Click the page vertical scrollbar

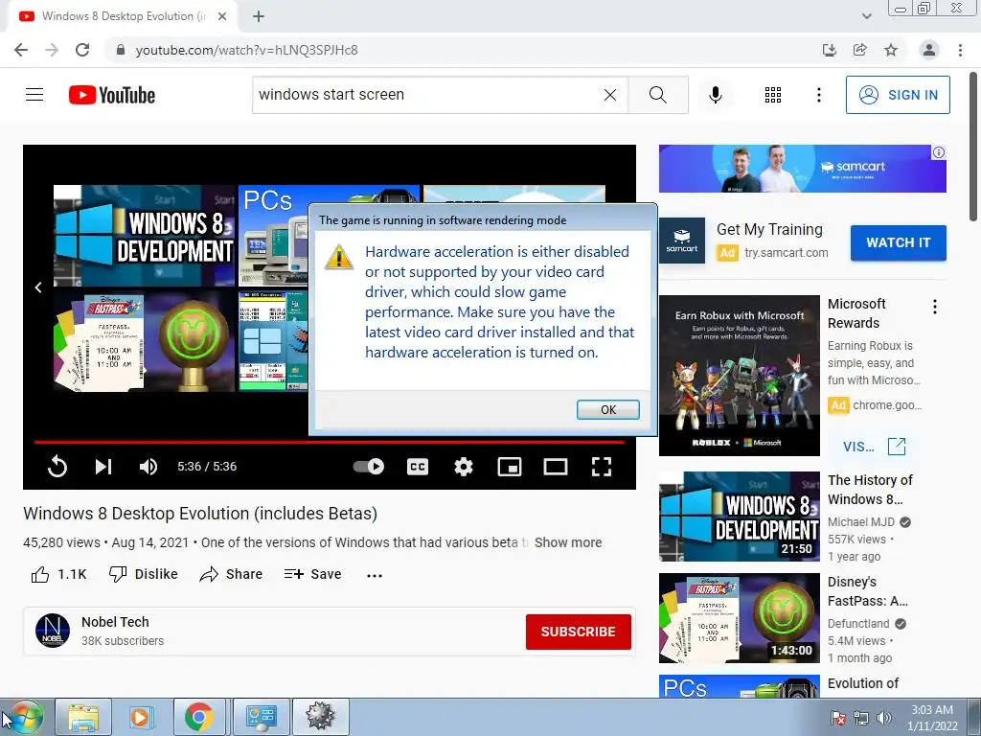(x=974, y=147)
